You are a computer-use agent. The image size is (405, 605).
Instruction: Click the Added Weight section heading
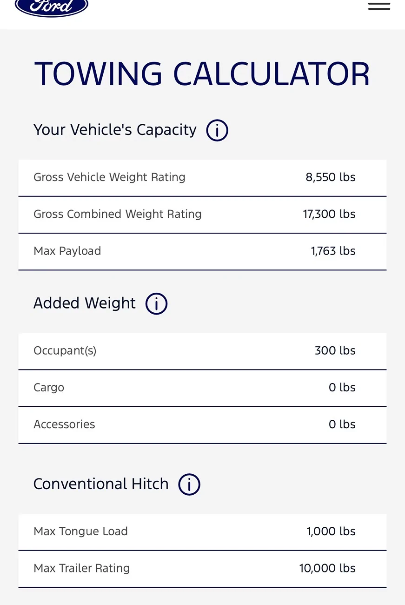coord(85,303)
